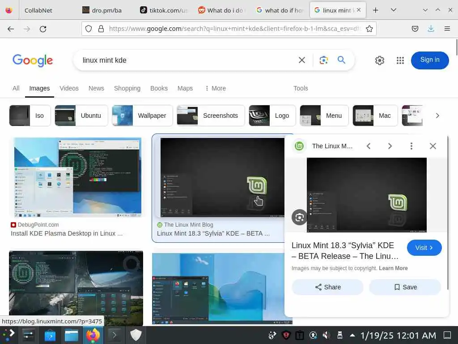458x344 pixels.
Task: Open shield application in taskbar
Action: (136, 335)
